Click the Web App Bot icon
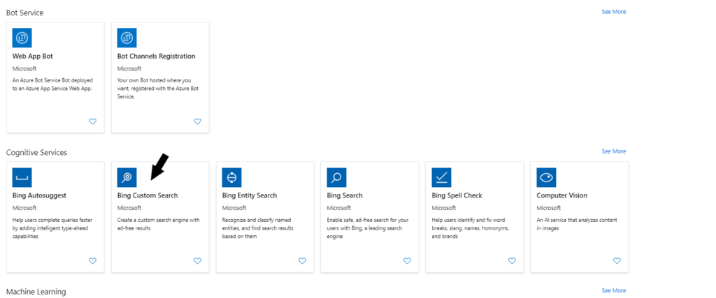 [22, 38]
